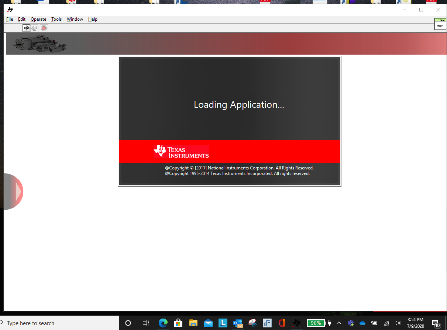This screenshot has width=447, height=330.
Task: Open the volume speaker tray icon
Action: pos(398,323)
